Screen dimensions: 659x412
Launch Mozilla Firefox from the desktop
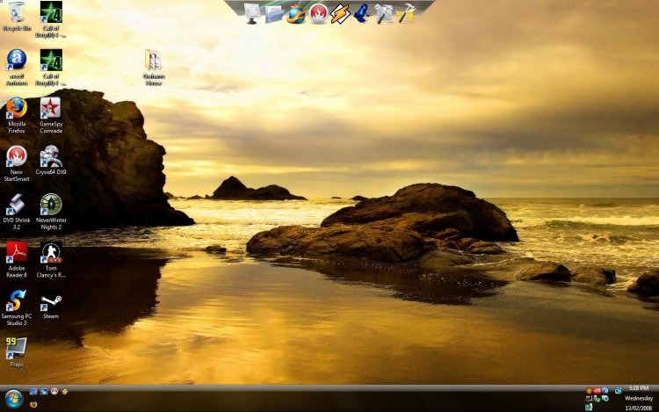[x=16, y=109]
